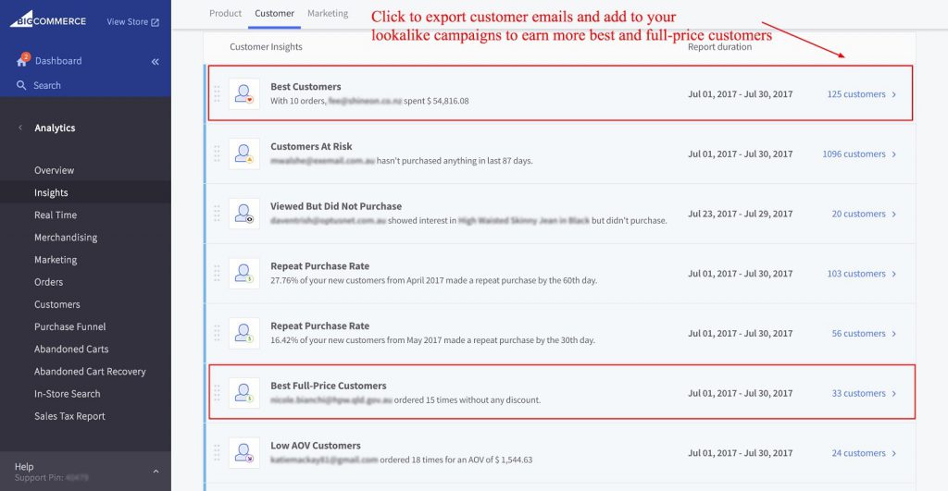Switch to the Product tab
The image size is (948, 491).
pyautogui.click(x=226, y=13)
